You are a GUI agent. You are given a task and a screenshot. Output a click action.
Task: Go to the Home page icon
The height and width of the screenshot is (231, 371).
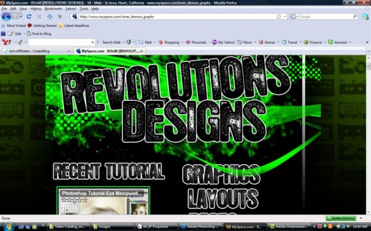click(49, 17)
